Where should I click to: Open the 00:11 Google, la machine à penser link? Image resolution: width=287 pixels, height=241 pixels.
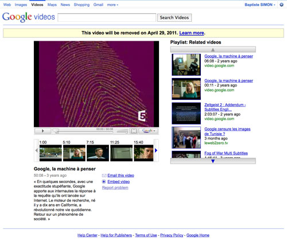coord(228,81)
